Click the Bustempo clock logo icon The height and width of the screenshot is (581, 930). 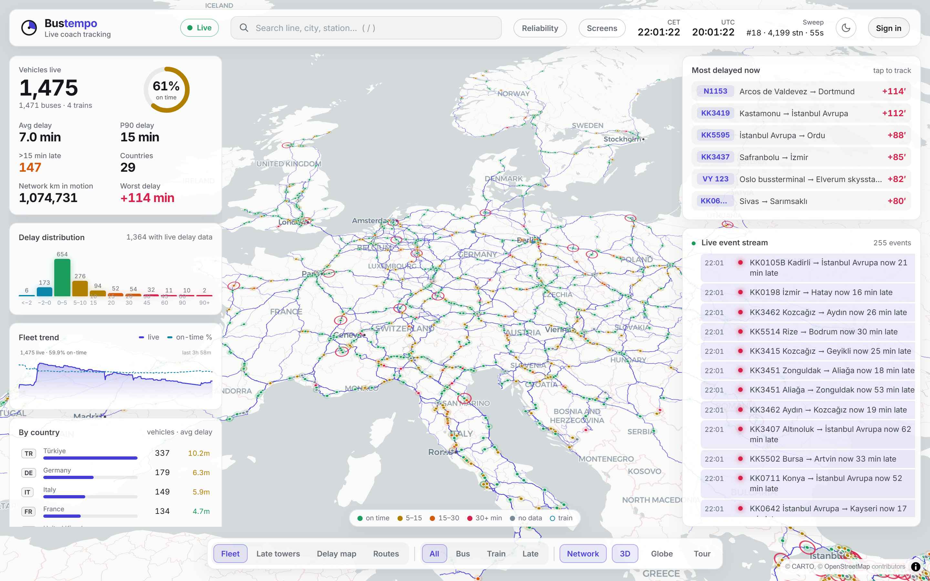point(29,28)
